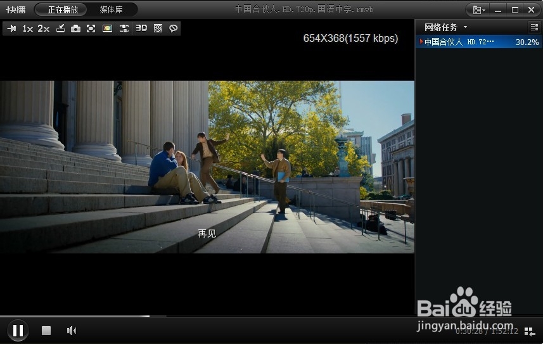Mute the volume speaker icon
The image size is (543, 344).
(72, 331)
